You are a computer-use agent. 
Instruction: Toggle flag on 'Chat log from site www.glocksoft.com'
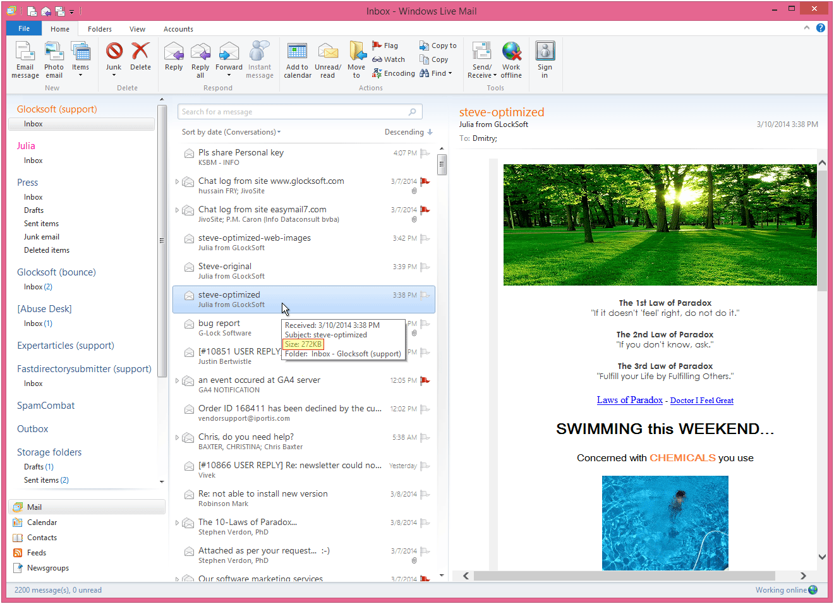click(x=425, y=181)
